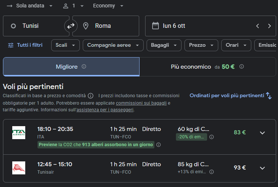Open the Emissioni filter chip
Image resolution: width=278 pixels, height=187 pixels.
(x=266, y=45)
